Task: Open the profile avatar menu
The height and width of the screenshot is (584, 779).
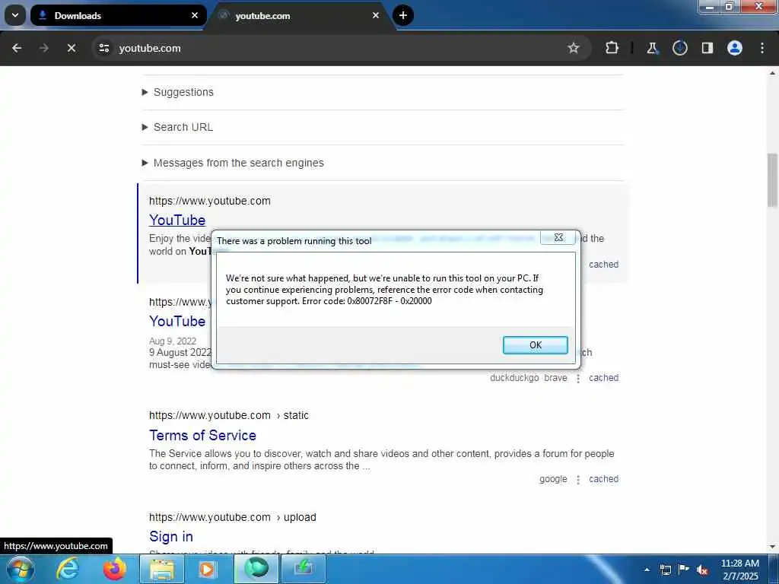Action: pos(735,48)
